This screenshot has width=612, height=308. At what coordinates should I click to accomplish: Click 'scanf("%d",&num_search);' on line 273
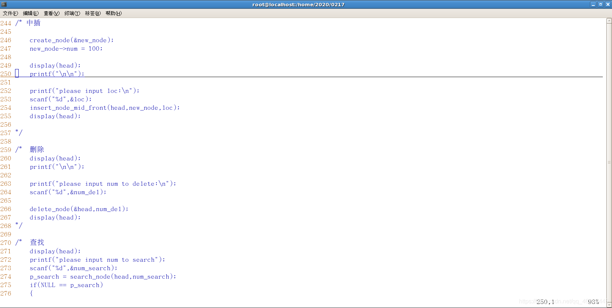point(73,268)
